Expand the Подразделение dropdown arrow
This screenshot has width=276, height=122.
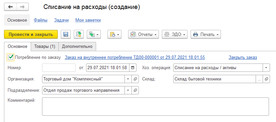tap(128, 90)
